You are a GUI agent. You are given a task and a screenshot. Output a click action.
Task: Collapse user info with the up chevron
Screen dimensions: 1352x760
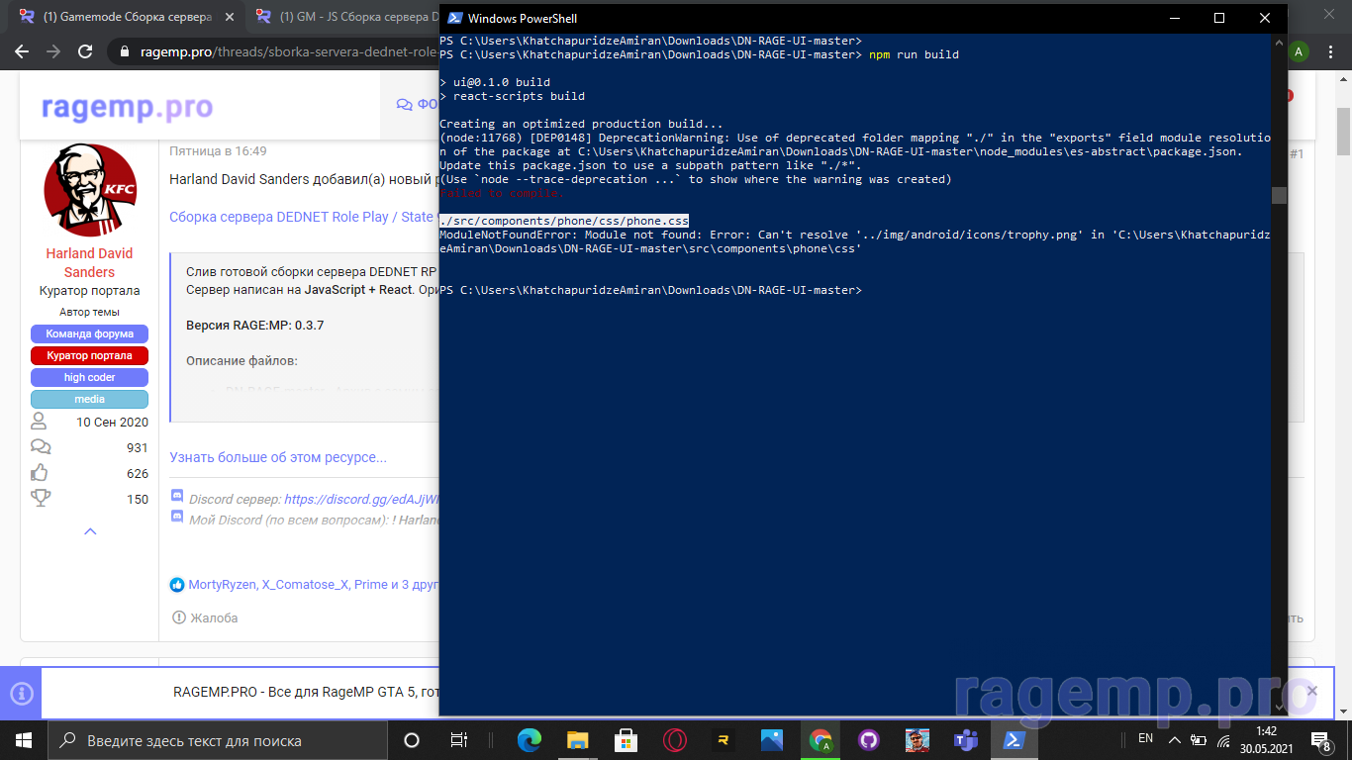tap(90, 531)
